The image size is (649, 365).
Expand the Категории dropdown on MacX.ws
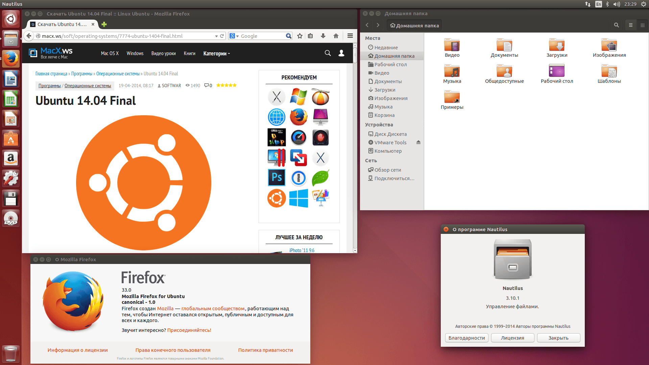[216, 53]
